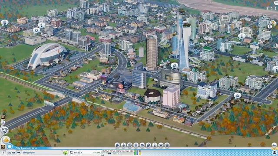Open the Roads tool in the bottom toolbar
This screenshot has height=156, width=278.
(x=117, y=145)
